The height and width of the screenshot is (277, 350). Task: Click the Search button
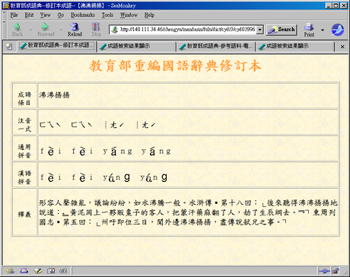pyautogui.click(x=282, y=30)
